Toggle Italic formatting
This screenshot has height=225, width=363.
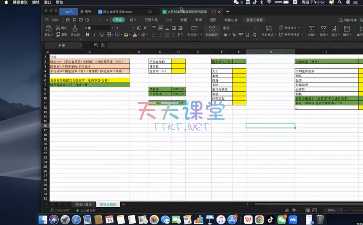click(95, 35)
